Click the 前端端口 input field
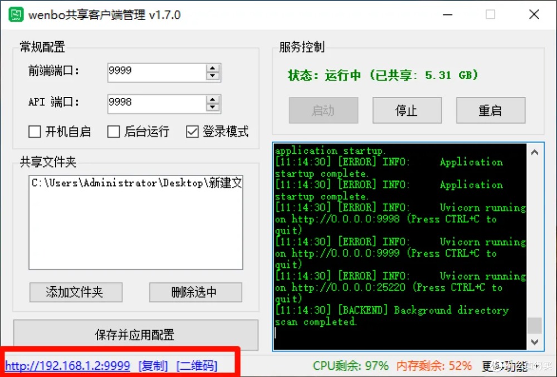 click(156, 71)
